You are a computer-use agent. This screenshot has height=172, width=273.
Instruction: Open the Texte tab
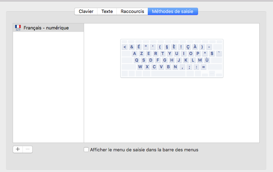click(x=107, y=12)
